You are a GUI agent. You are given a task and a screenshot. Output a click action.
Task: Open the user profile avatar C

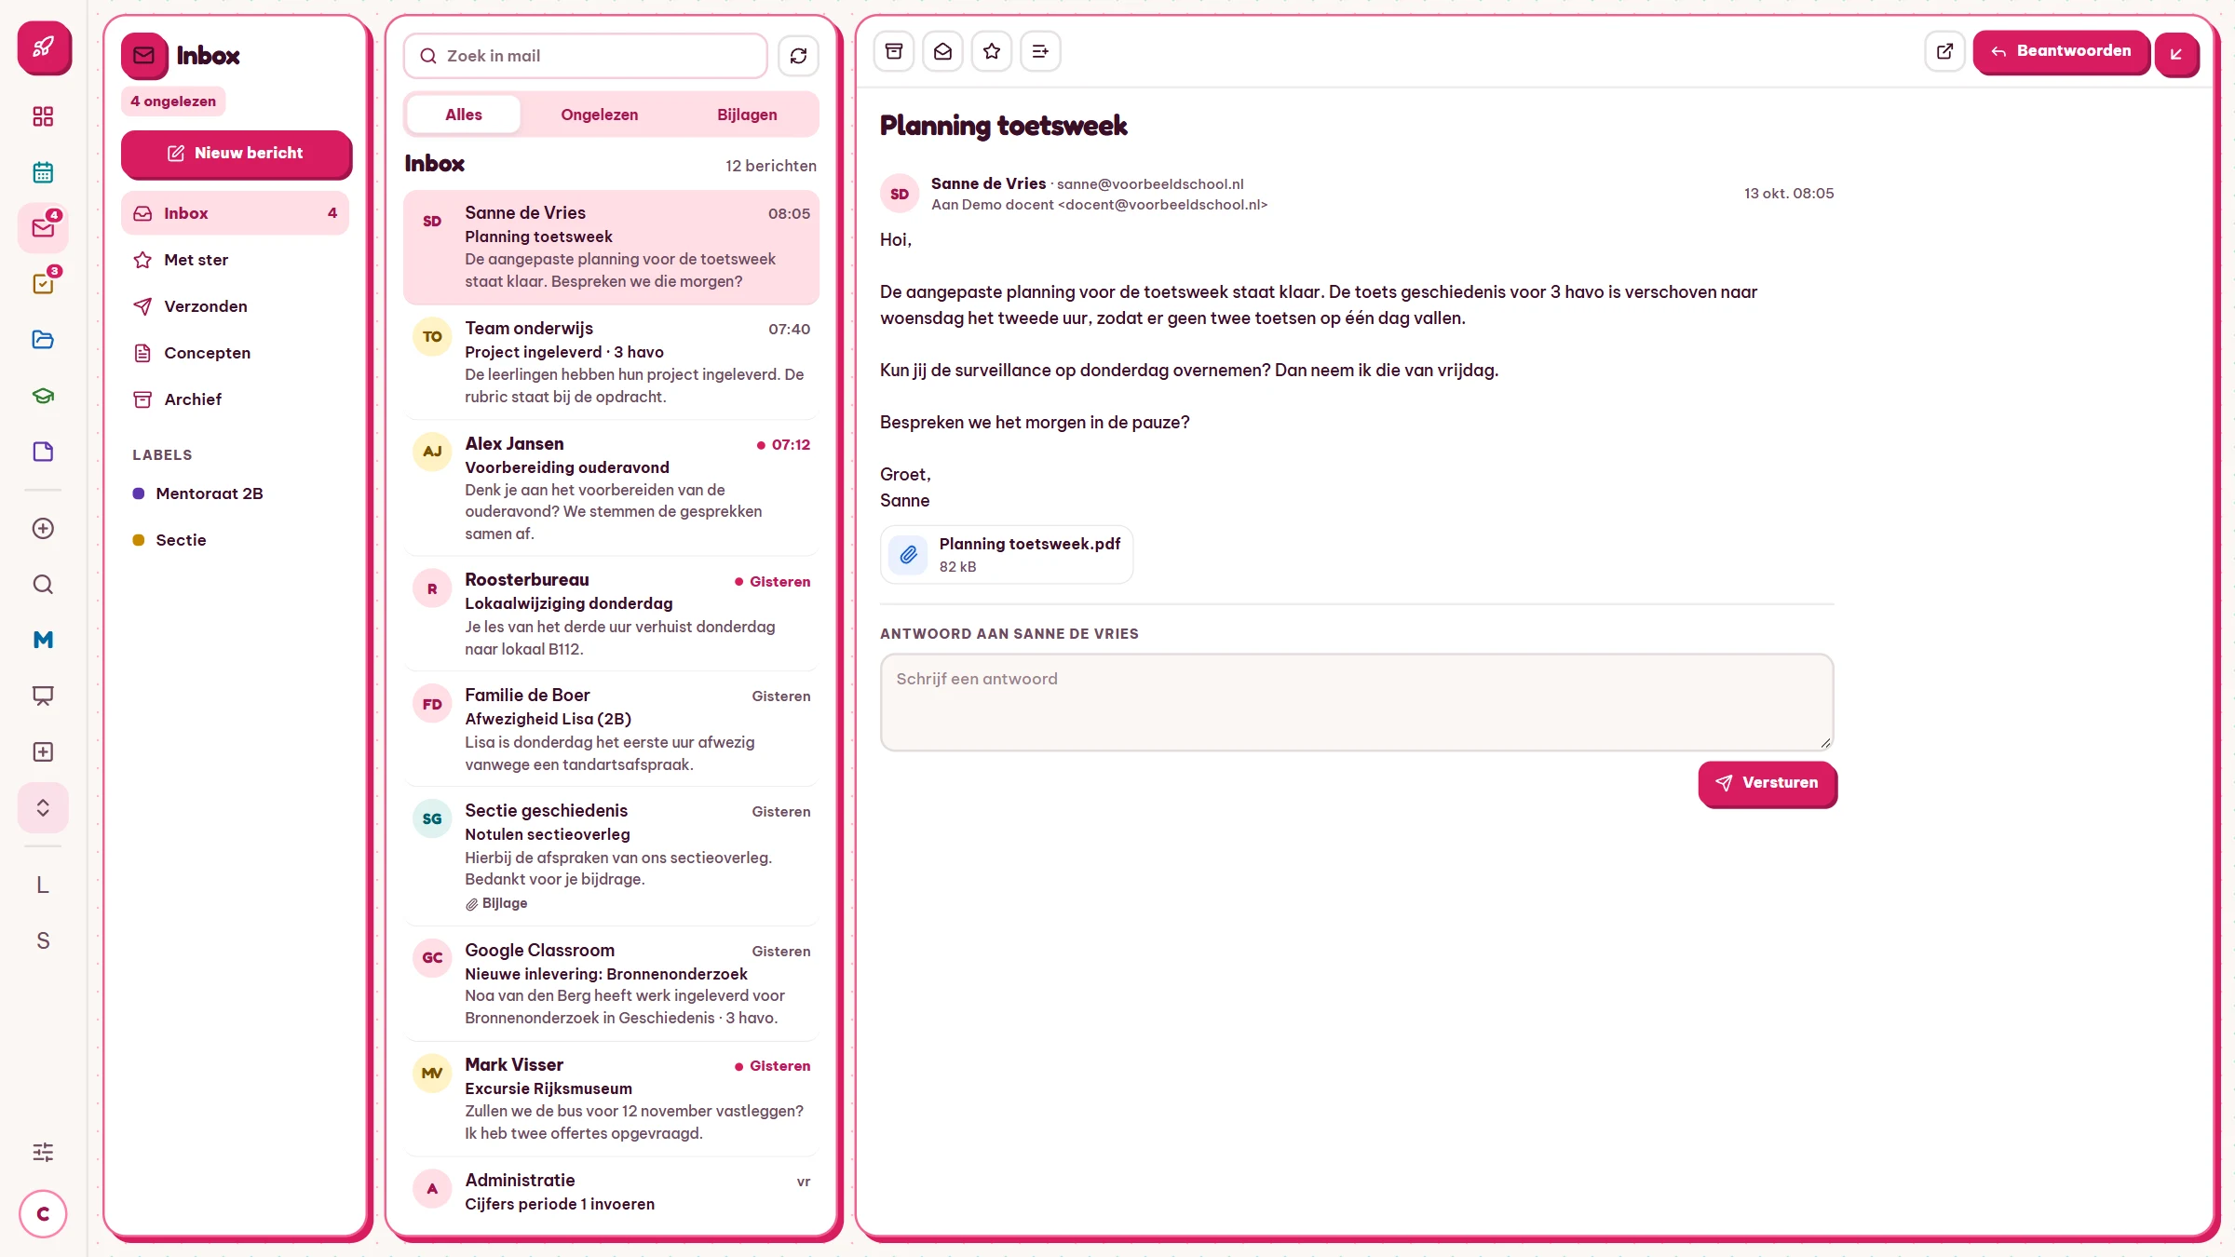click(43, 1214)
